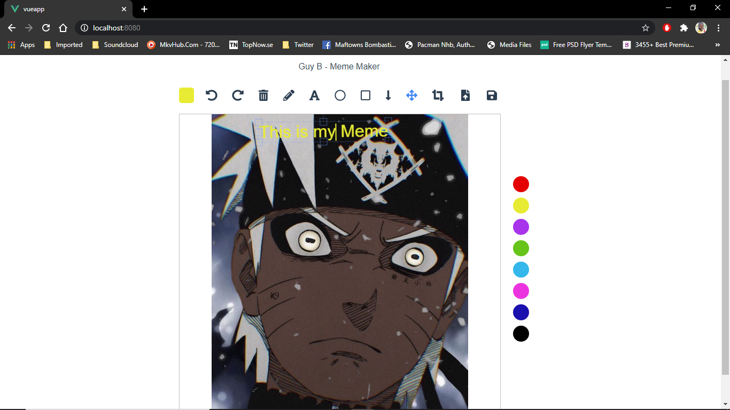
Task: Switch to the vueapp browser tab
Action: [64, 9]
